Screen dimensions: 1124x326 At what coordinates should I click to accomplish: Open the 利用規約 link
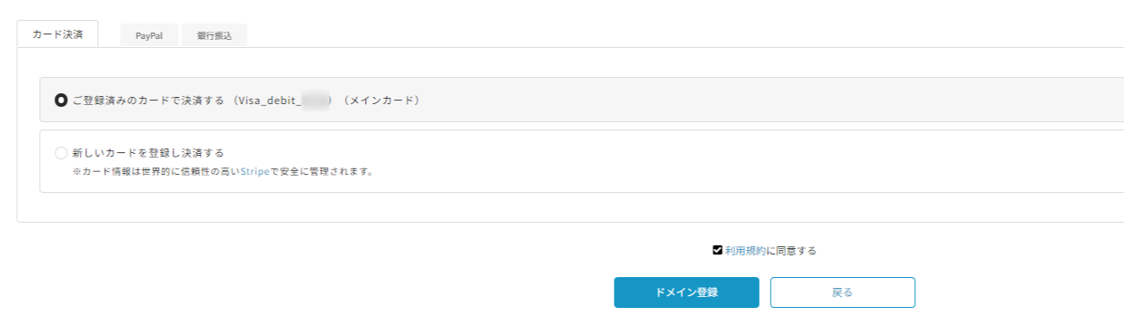tap(745, 251)
